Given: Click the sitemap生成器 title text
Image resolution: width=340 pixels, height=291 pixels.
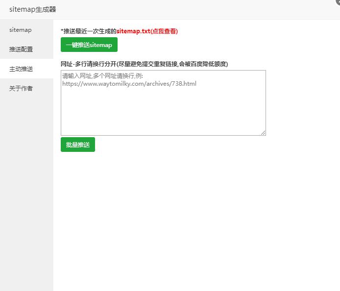Looking at the screenshot, I should point(33,9).
